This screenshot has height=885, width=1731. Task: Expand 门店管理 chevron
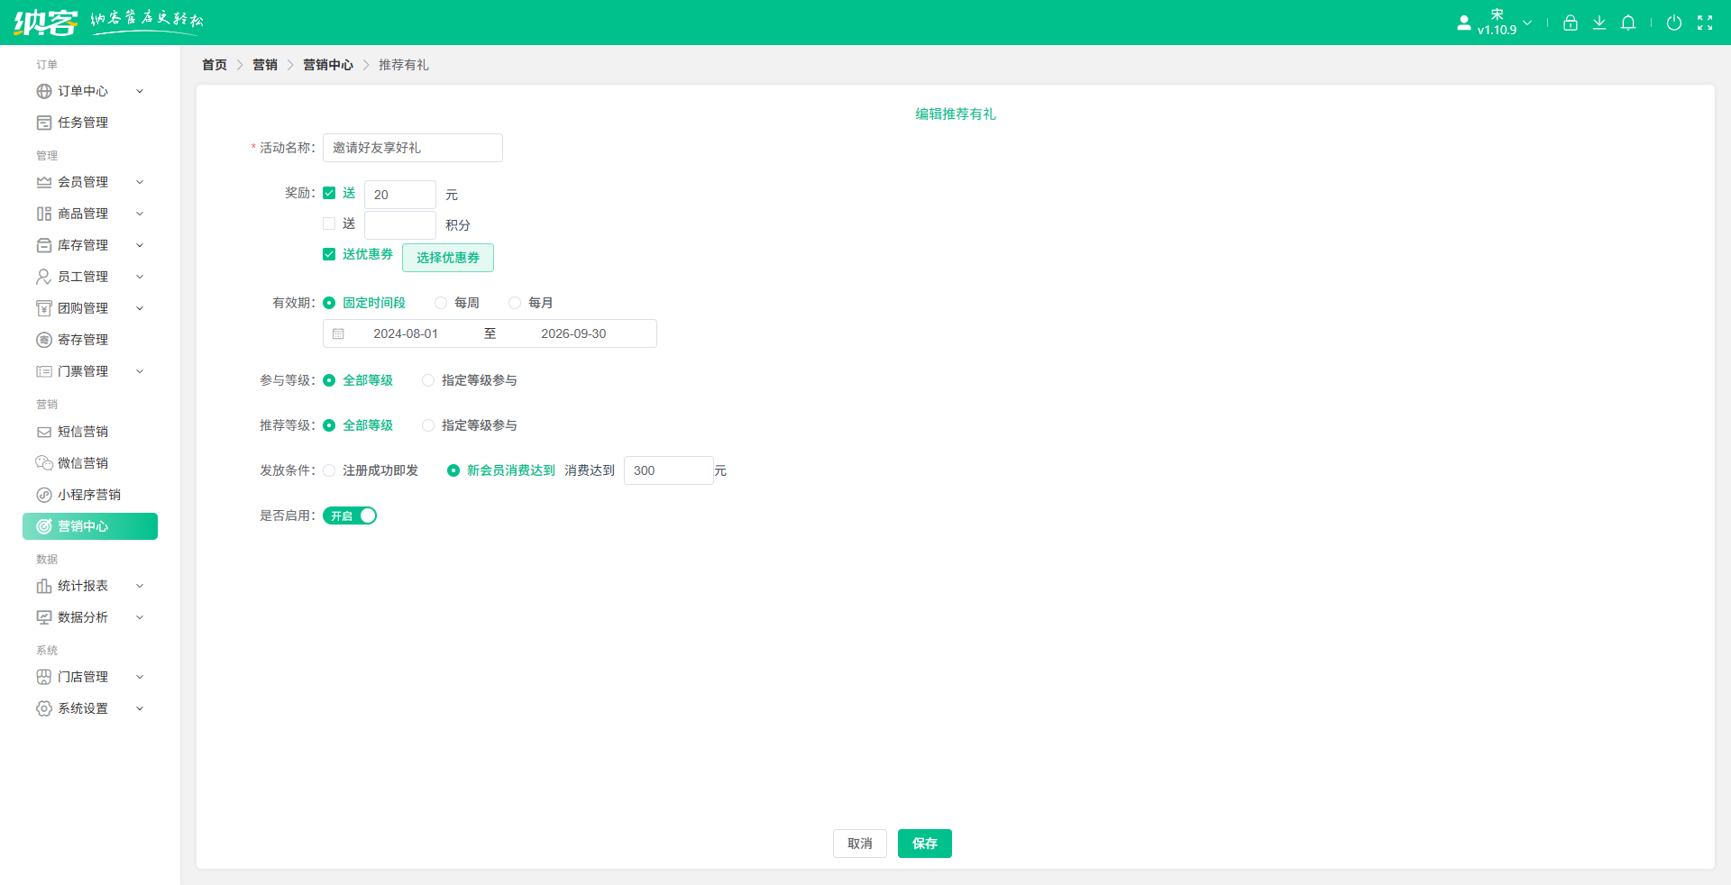[140, 677]
